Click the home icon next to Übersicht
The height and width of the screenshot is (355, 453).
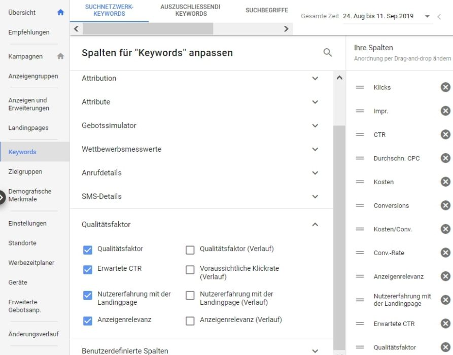coord(60,12)
